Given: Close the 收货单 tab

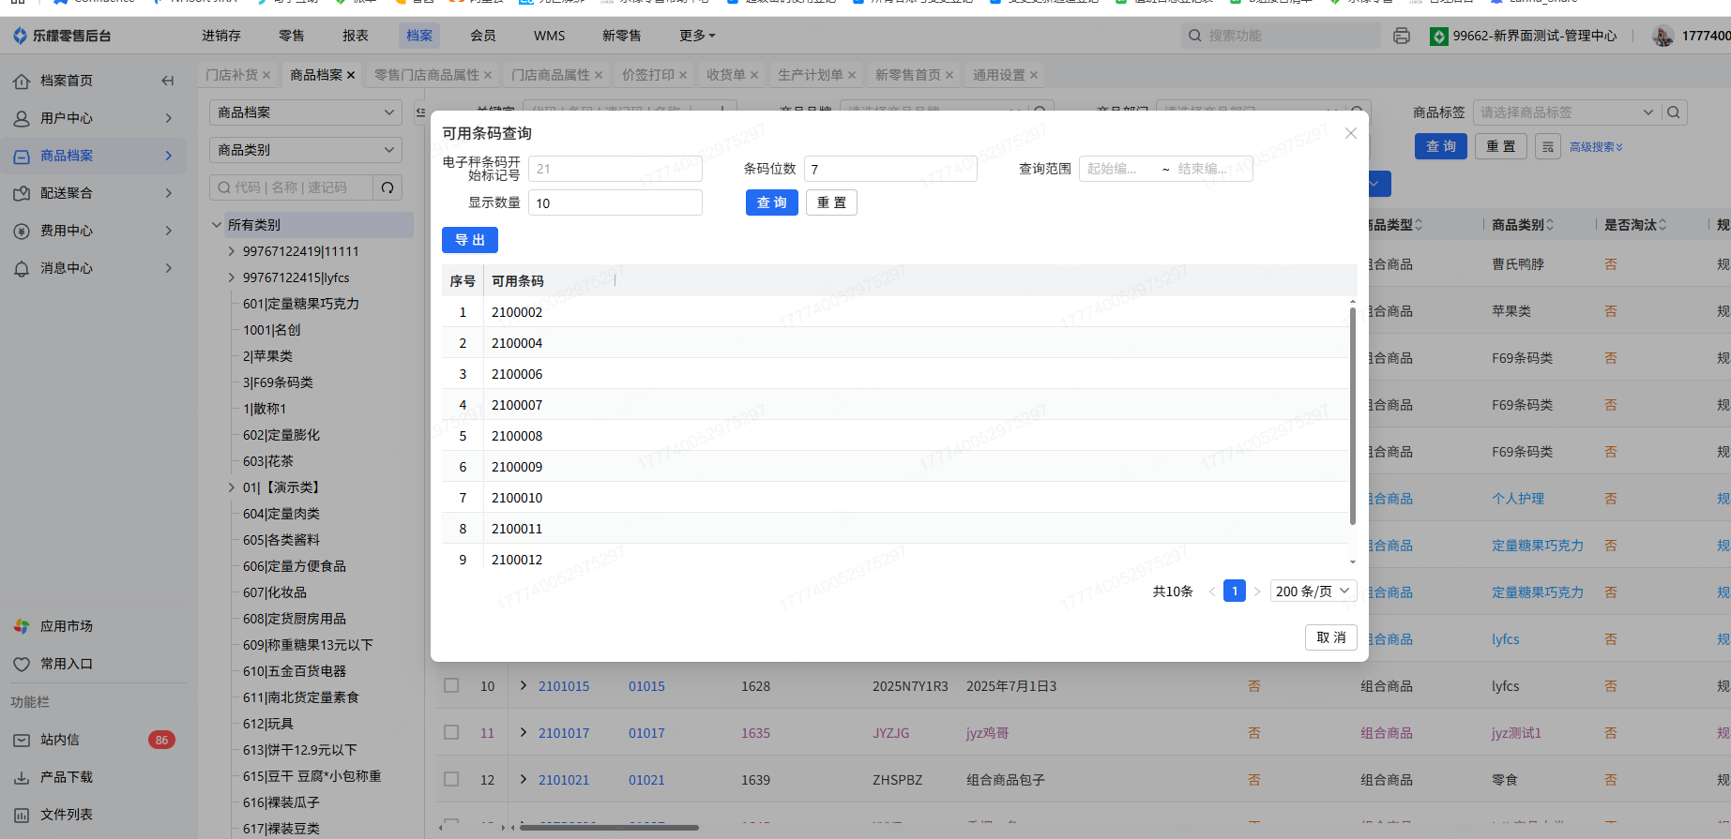Looking at the screenshot, I should tap(754, 75).
